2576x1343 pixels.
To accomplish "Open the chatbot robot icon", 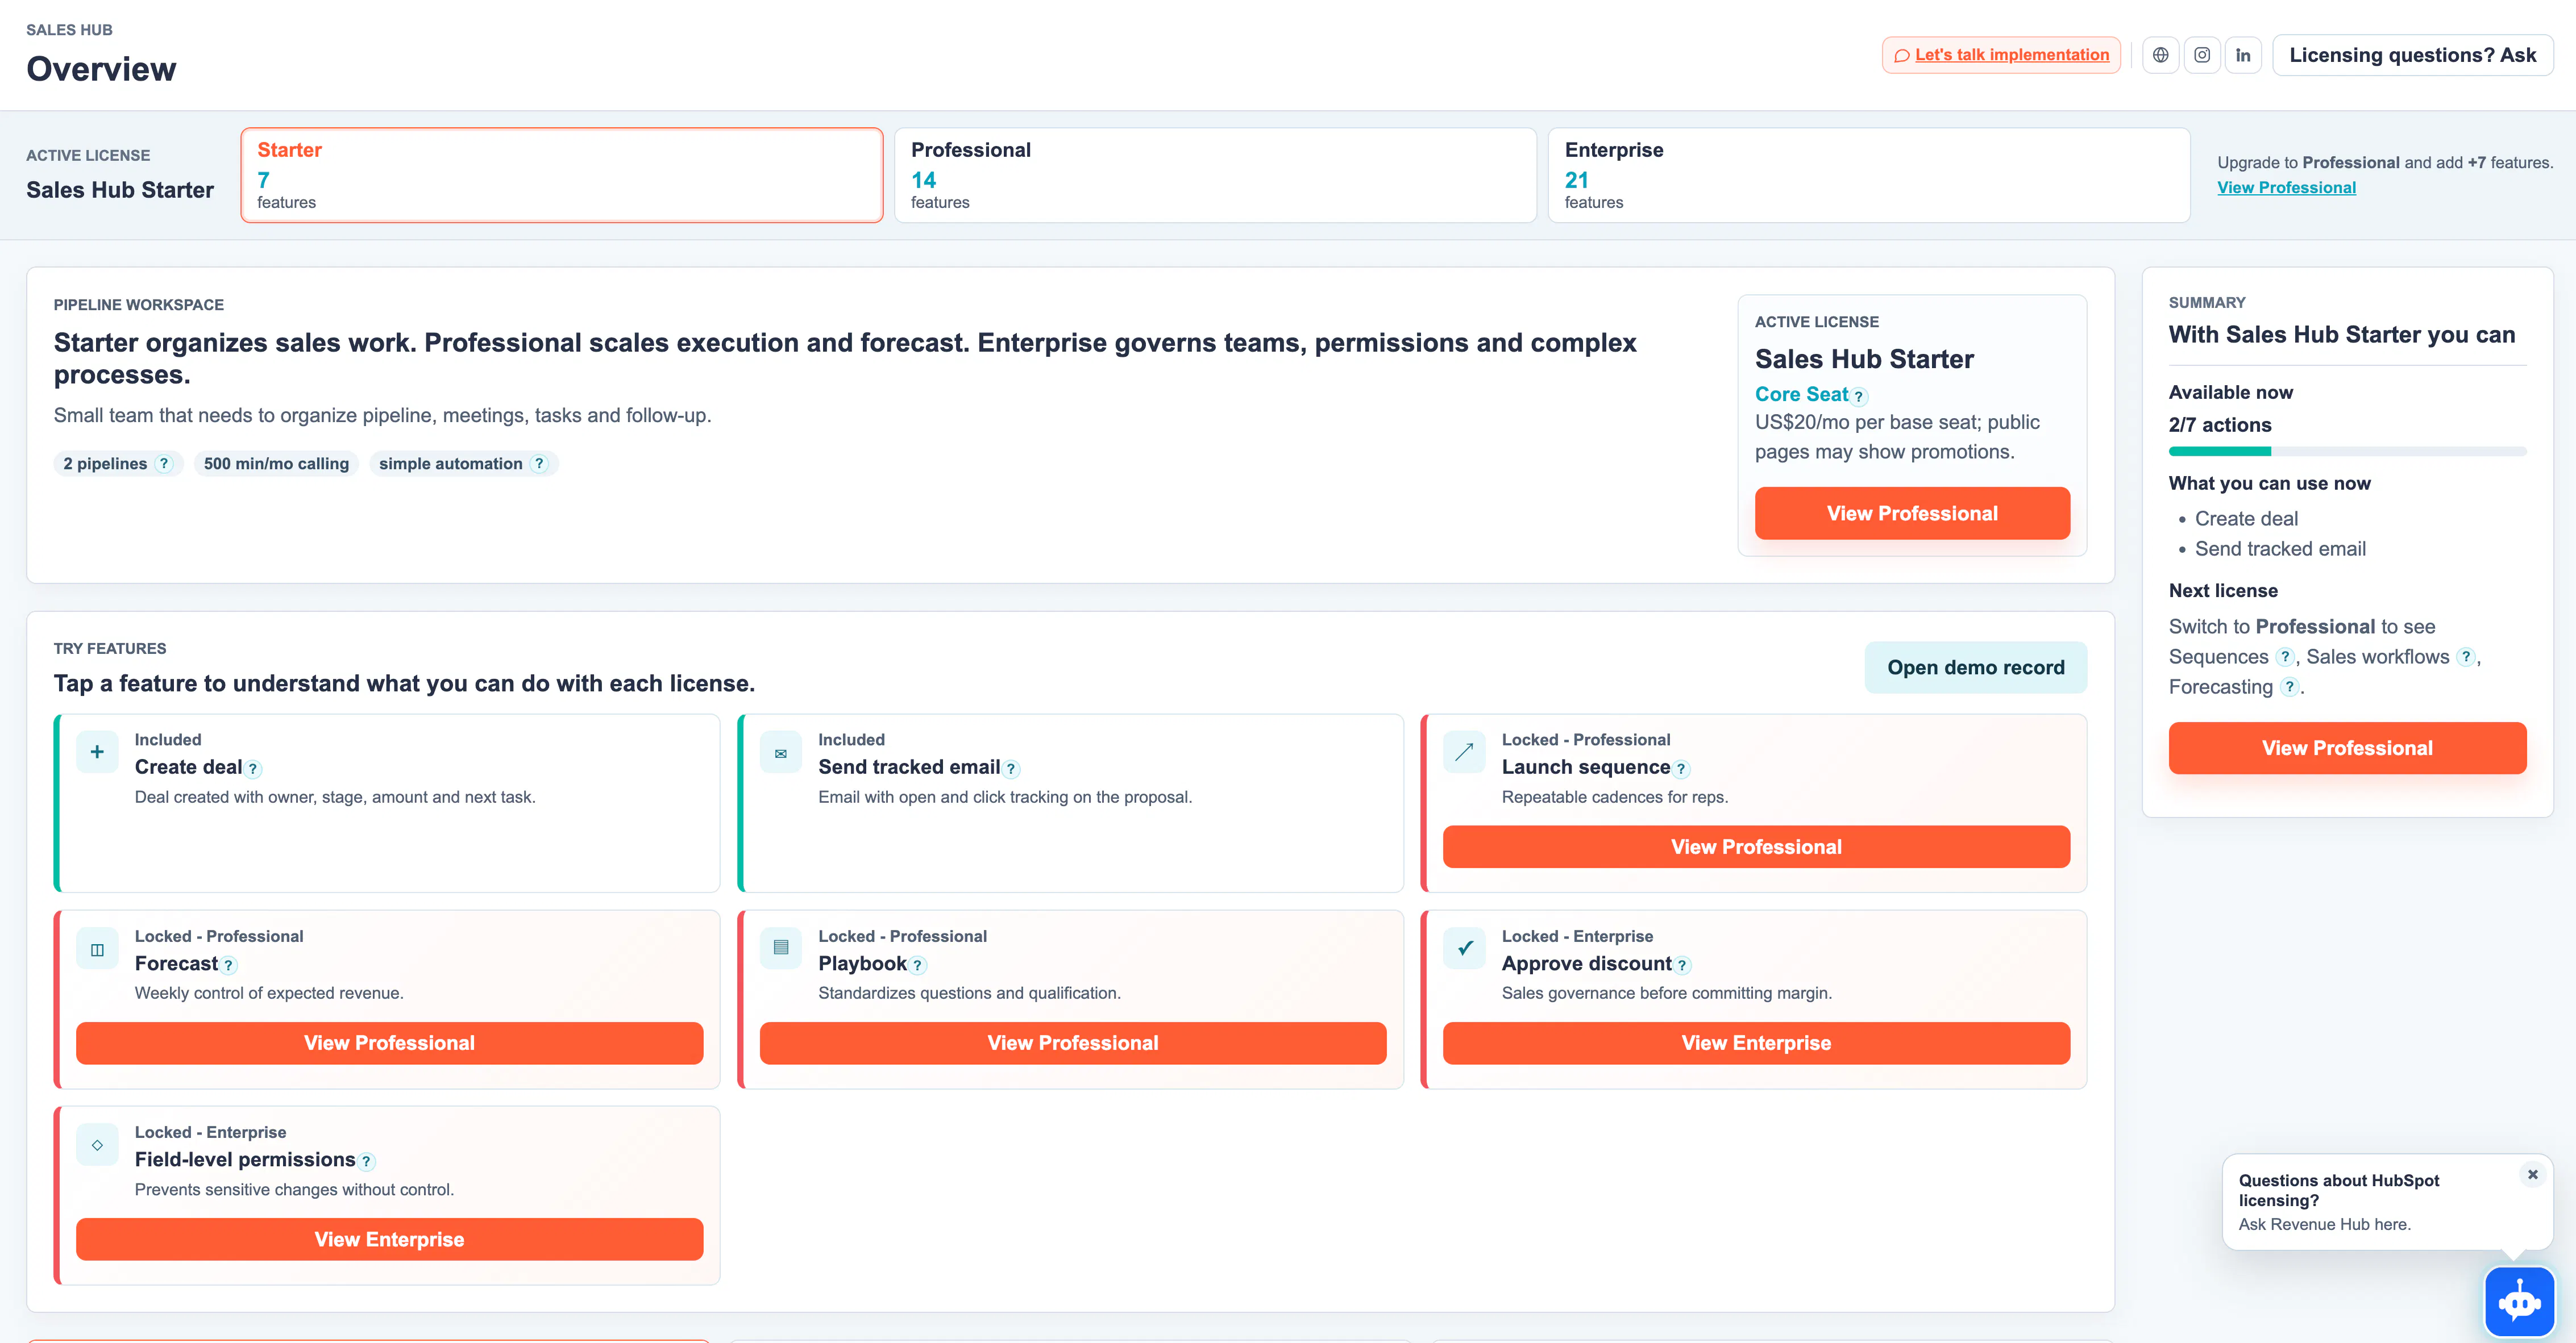I will [x=2519, y=1301].
